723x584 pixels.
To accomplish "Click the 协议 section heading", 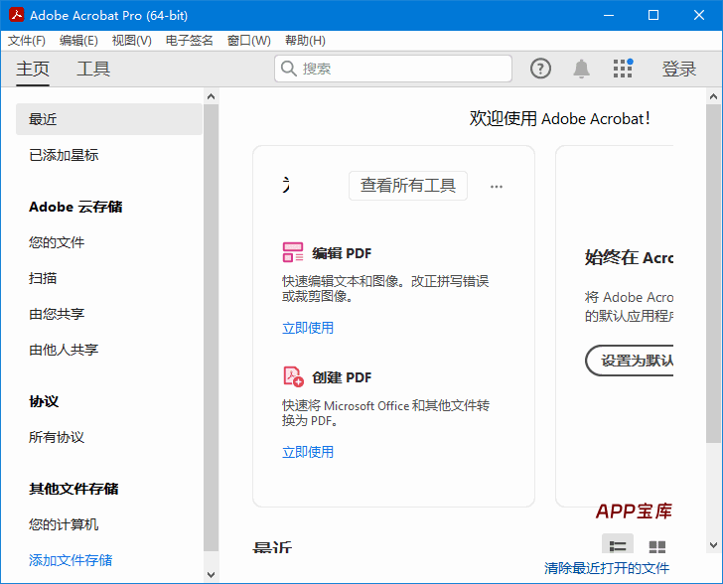I will pyautogui.click(x=44, y=401).
